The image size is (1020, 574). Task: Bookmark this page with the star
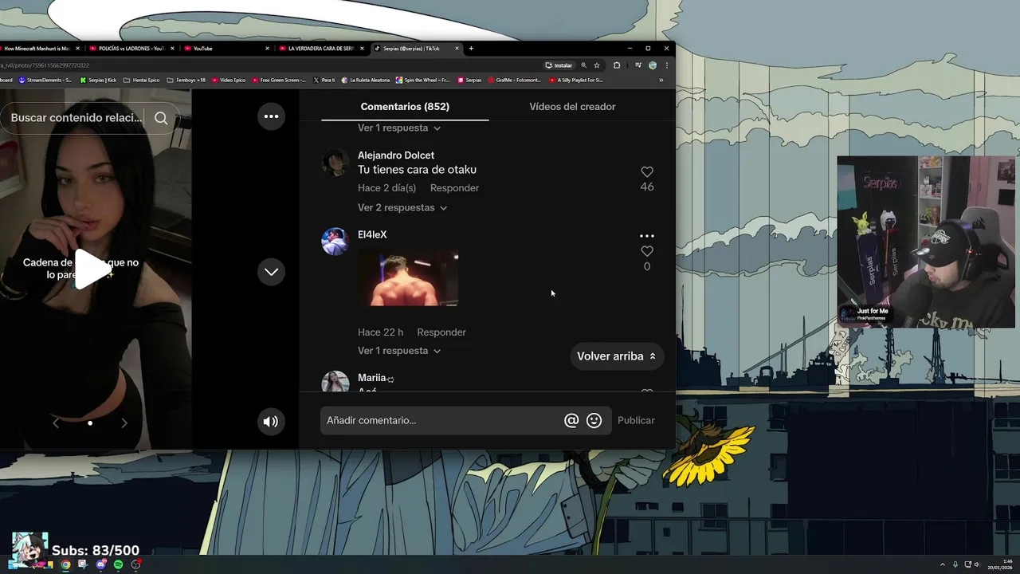tap(597, 65)
